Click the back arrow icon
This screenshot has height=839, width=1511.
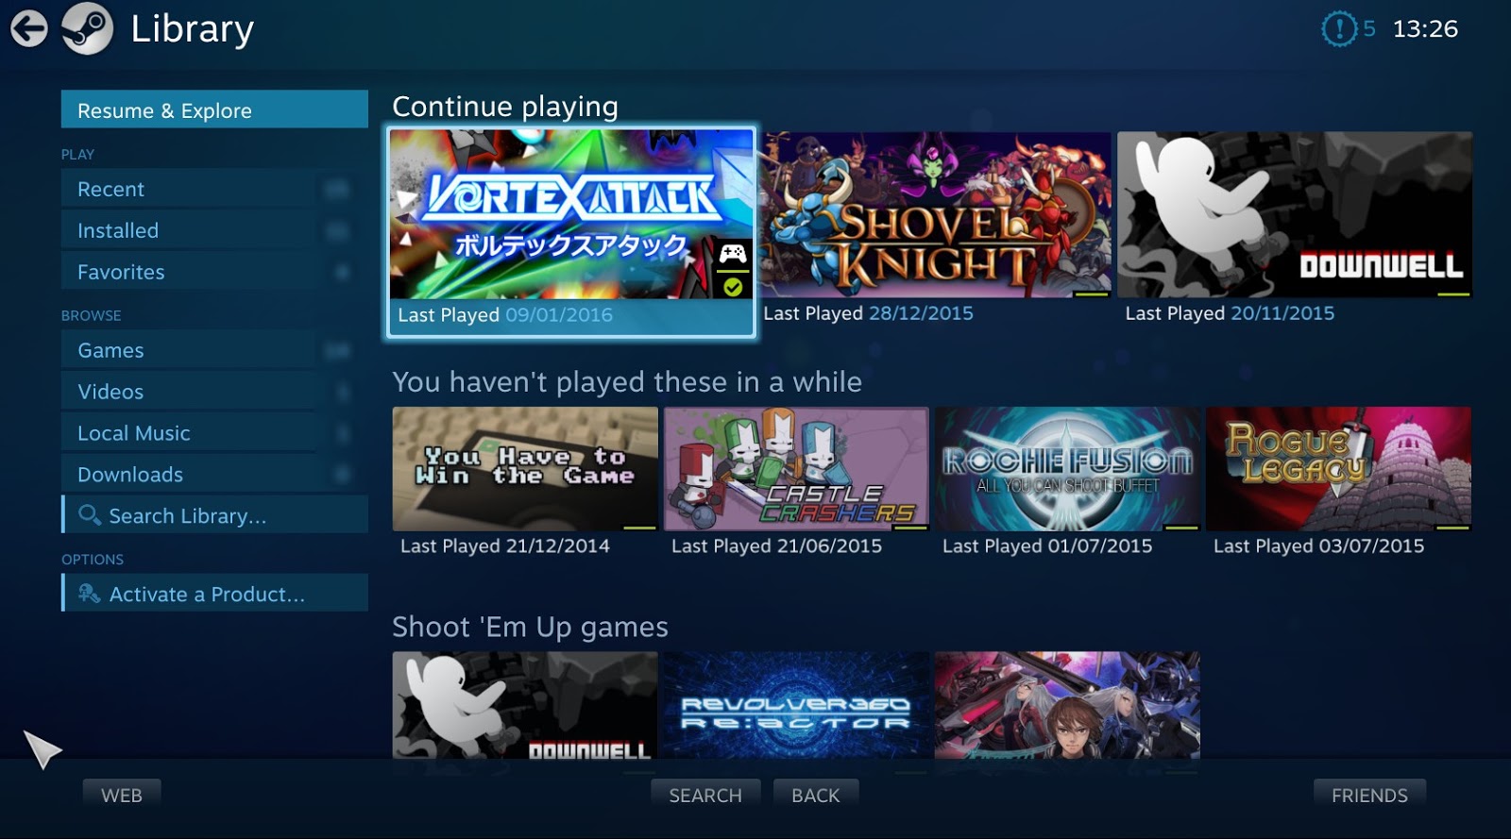(x=29, y=28)
